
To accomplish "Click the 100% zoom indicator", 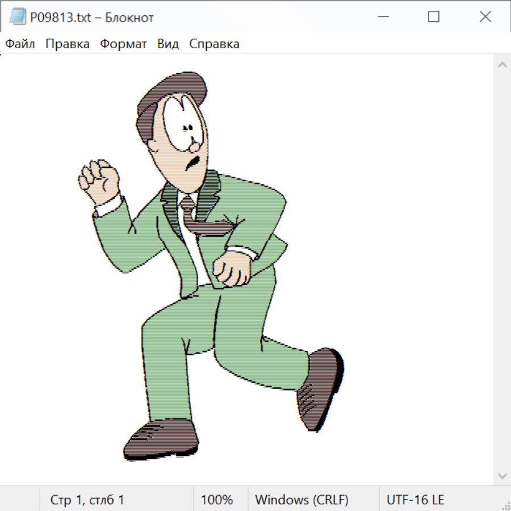I will (x=217, y=500).
